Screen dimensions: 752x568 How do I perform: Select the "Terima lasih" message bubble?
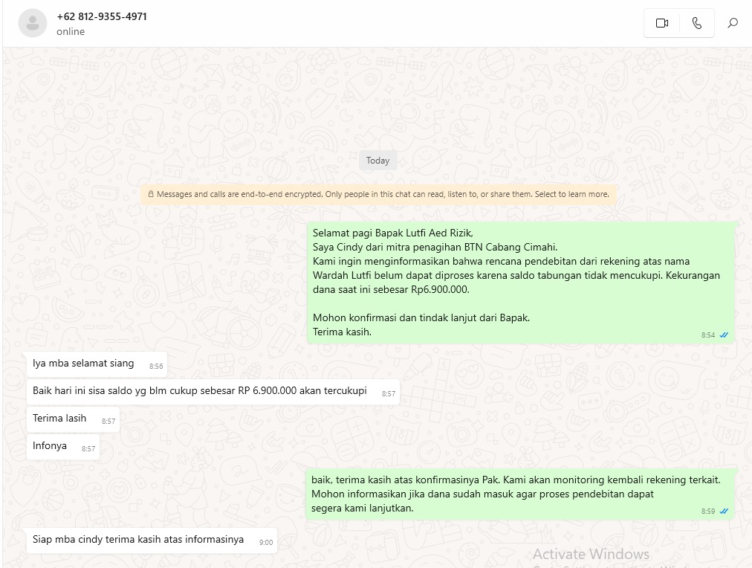(x=60, y=419)
